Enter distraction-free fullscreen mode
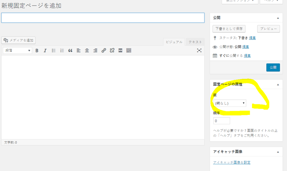 pos(199,50)
